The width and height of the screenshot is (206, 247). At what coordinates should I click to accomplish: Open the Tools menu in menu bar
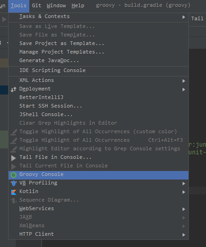[18, 6]
